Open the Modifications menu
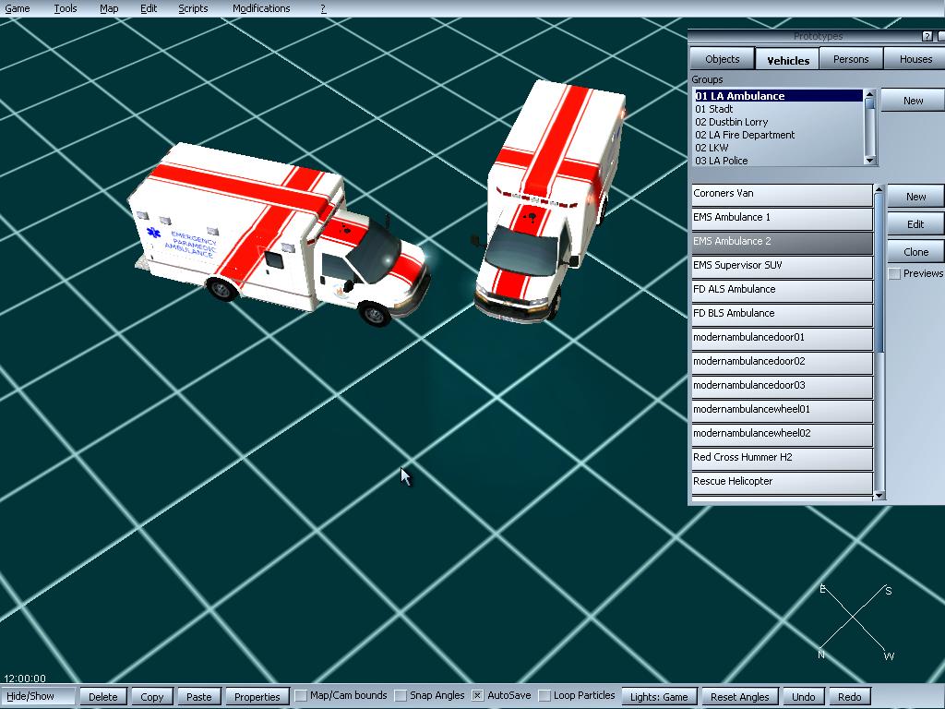 [x=261, y=8]
